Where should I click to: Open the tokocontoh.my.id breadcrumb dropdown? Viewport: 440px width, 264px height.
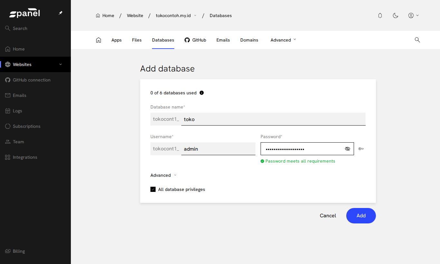click(x=176, y=15)
